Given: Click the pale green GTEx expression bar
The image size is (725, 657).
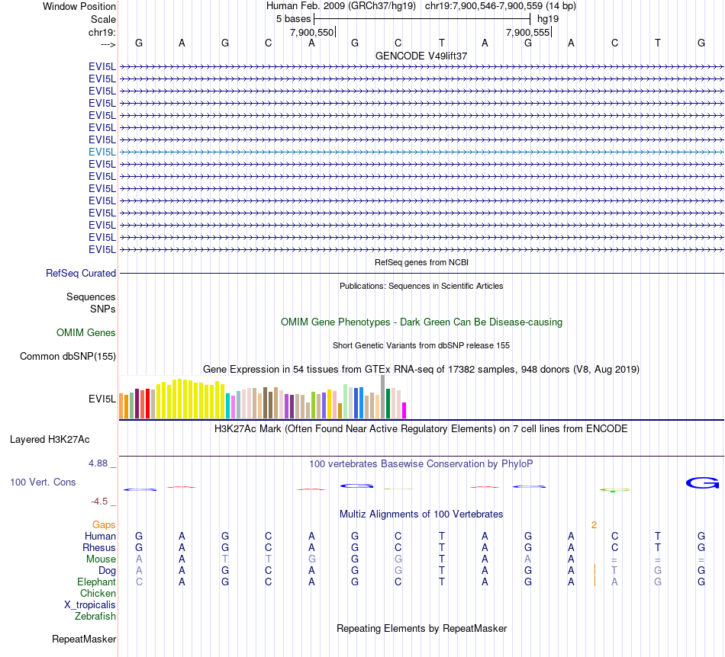Looking at the screenshot, I should [x=346, y=402].
